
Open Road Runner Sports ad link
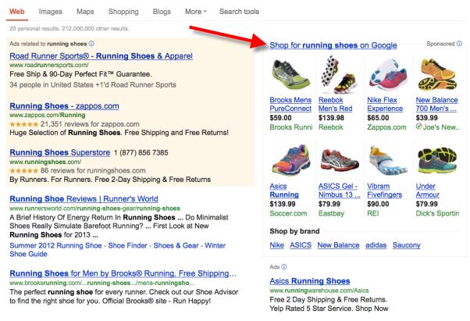tap(101, 56)
